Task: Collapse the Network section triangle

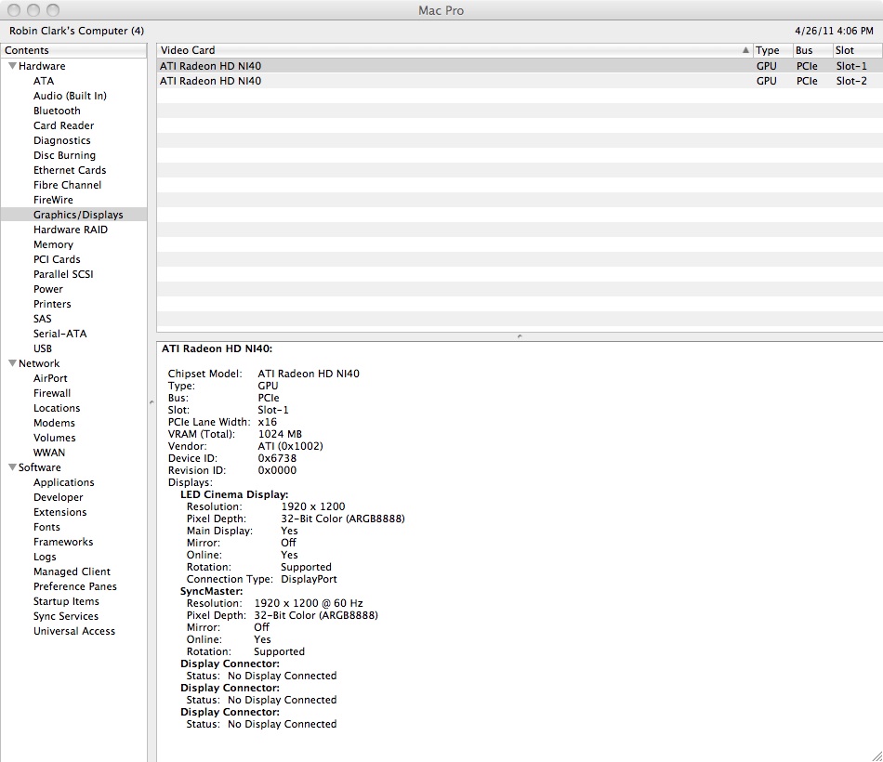Action: coord(12,363)
